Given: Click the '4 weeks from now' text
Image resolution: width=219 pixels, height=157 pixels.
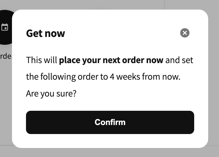Looking at the screenshot, I should click(145, 77).
